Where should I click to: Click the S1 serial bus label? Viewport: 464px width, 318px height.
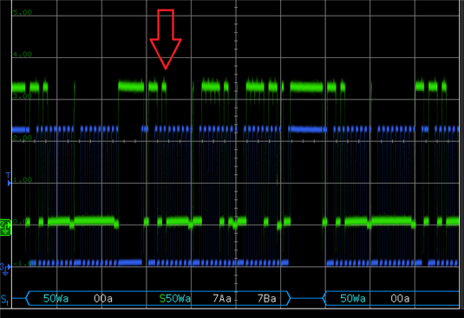click(x=4, y=300)
